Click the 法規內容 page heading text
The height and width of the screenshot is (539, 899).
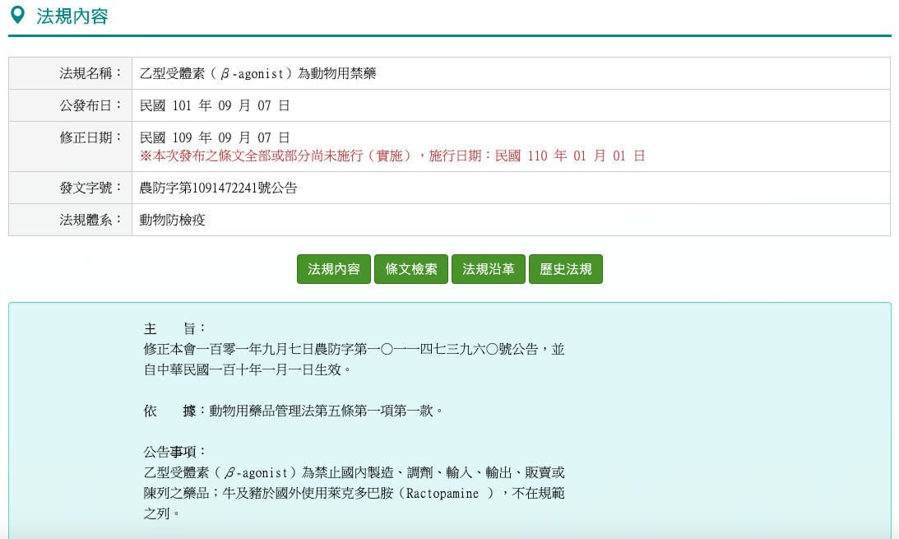tap(72, 16)
